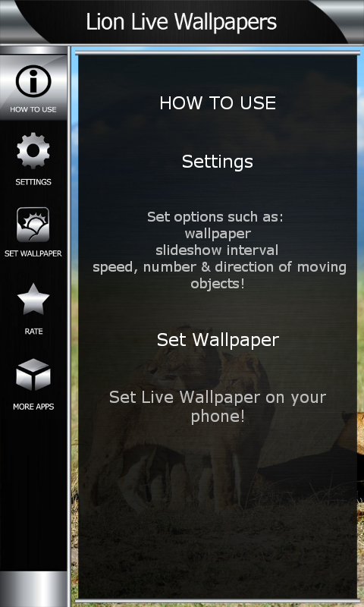Viewport: 364px width, 607px height.
Task: Select the MORE APPS sidebar label
Action: (x=33, y=407)
